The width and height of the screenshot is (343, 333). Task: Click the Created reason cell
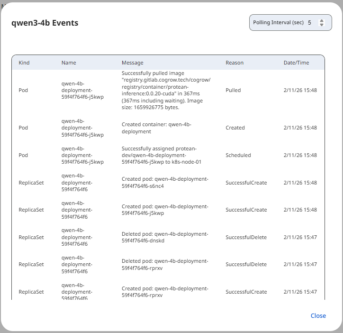(x=235, y=128)
